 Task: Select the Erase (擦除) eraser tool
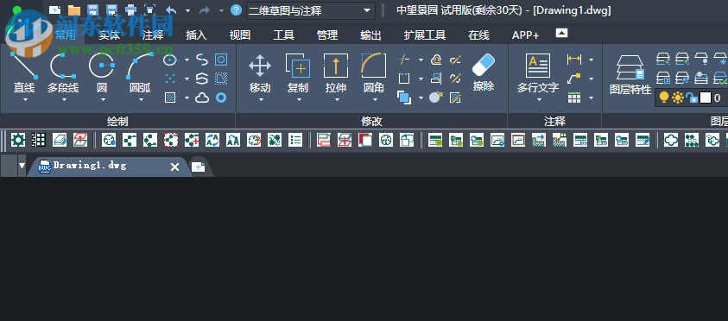[x=484, y=72]
